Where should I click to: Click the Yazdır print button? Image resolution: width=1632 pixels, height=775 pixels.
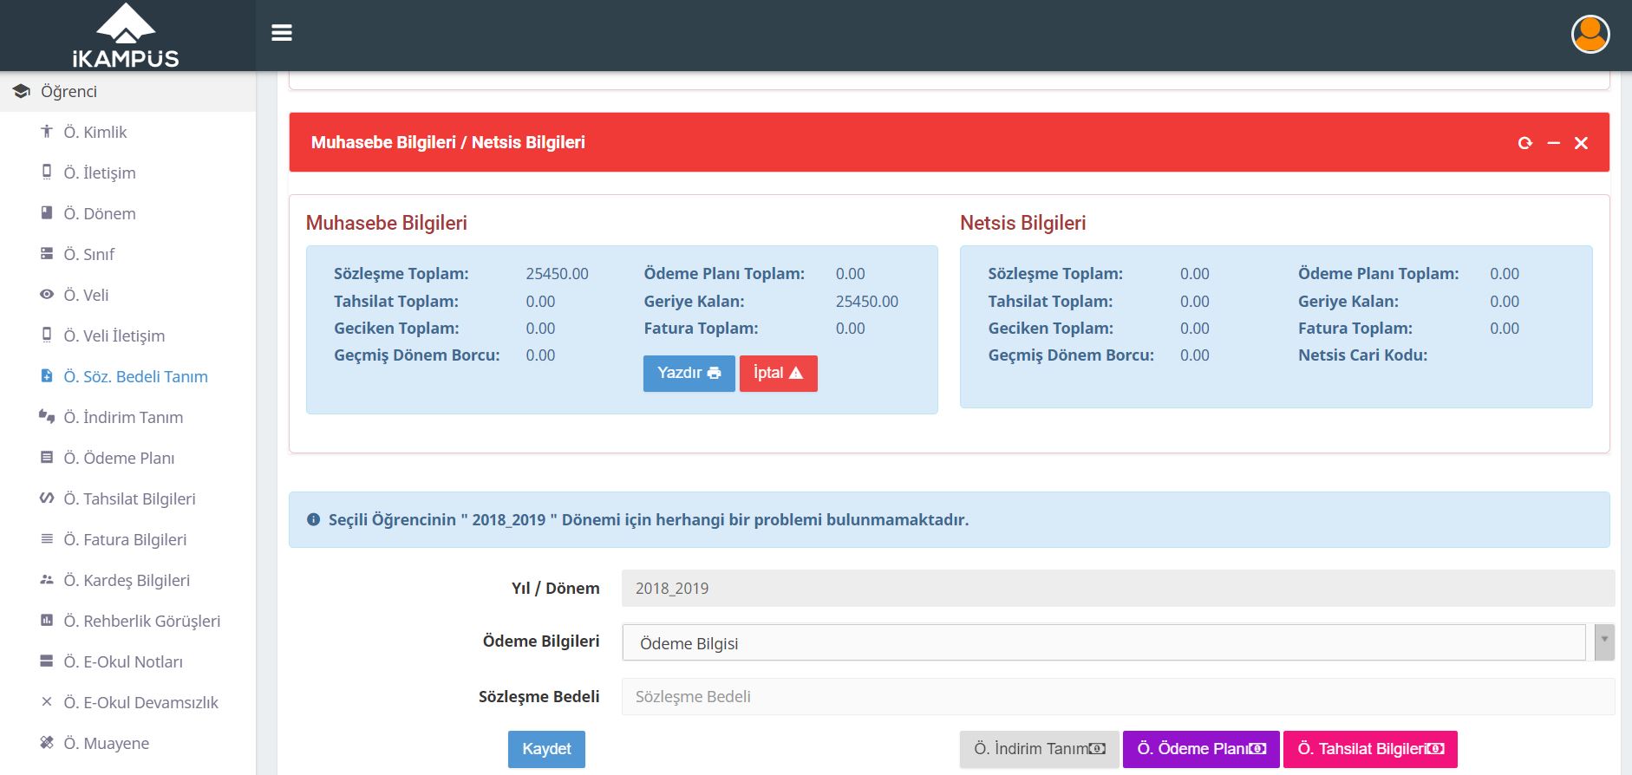click(x=689, y=373)
